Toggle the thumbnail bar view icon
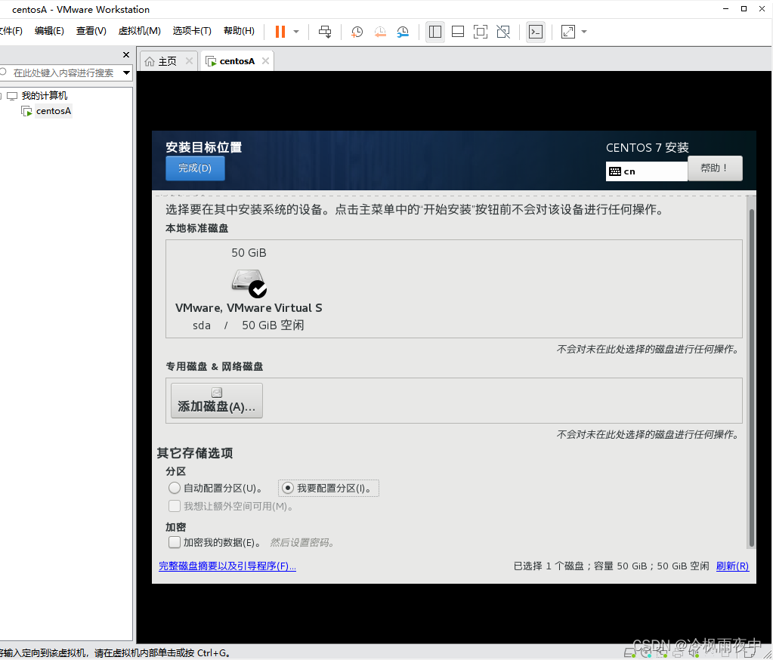773x660 pixels. (457, 32)
